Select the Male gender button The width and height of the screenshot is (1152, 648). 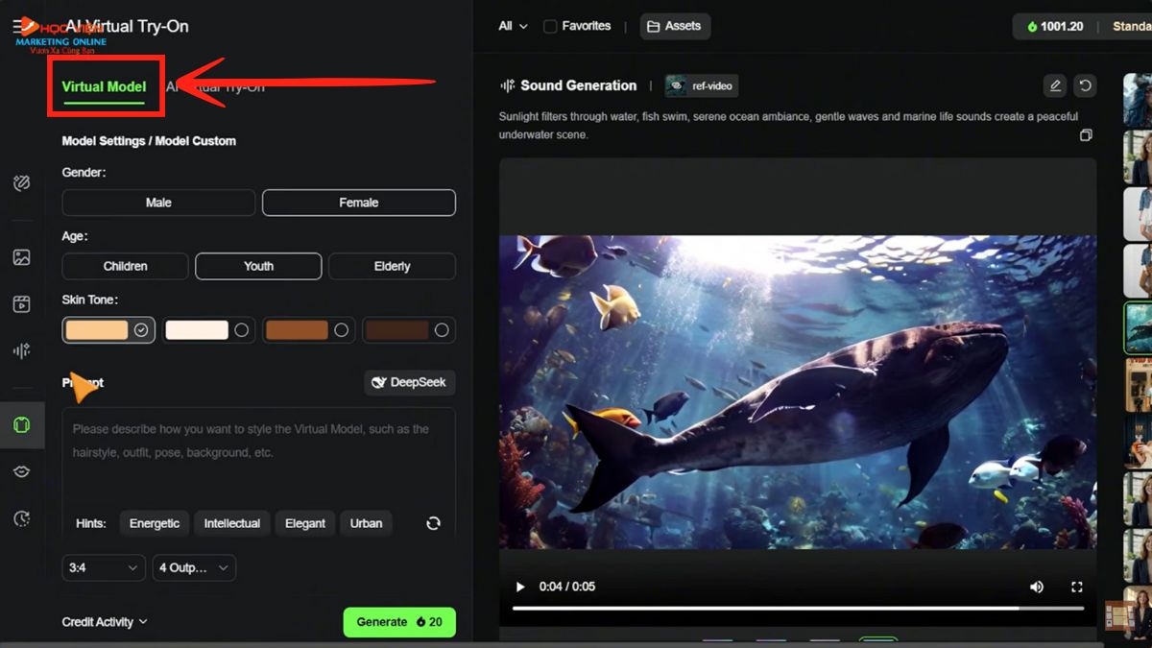[x=158, y=203]
